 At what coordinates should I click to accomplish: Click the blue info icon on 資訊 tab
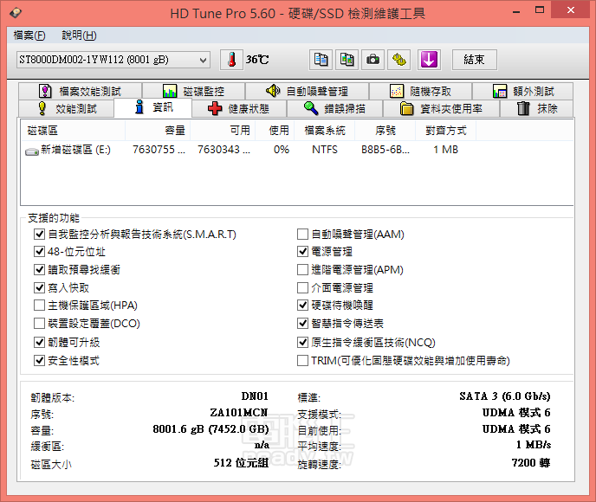pyautogui.click(x=139, y=107)
